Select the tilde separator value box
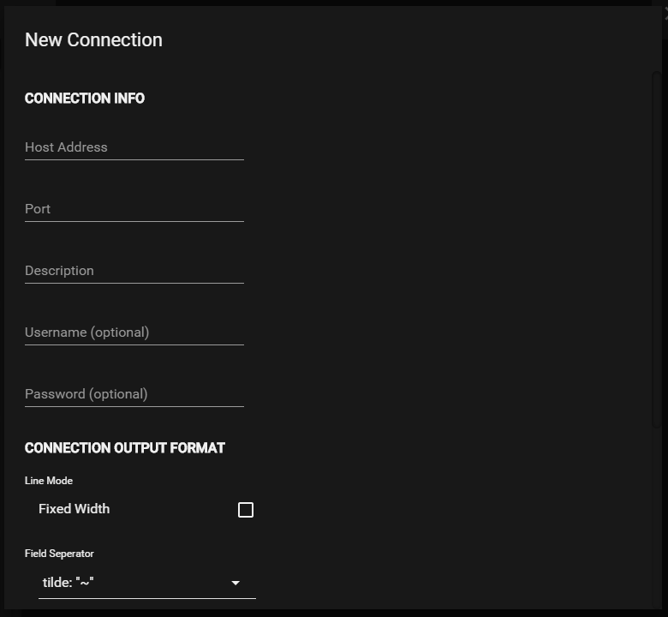The image size is (668, 617). [147, 583]
